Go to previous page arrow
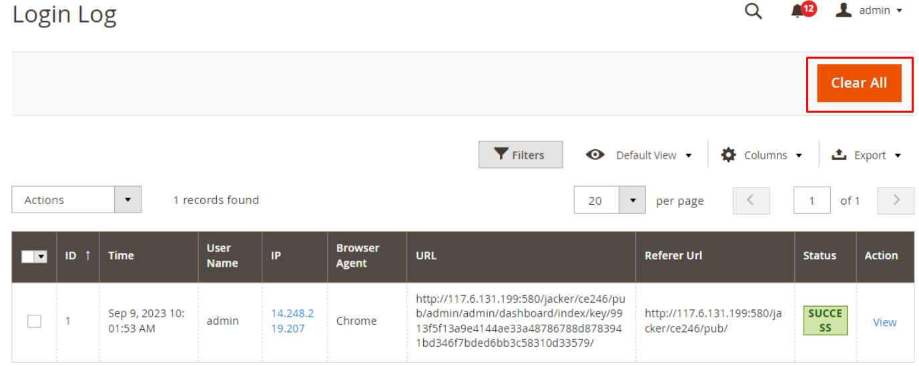The image size is (919, 366). pos(751,200)
